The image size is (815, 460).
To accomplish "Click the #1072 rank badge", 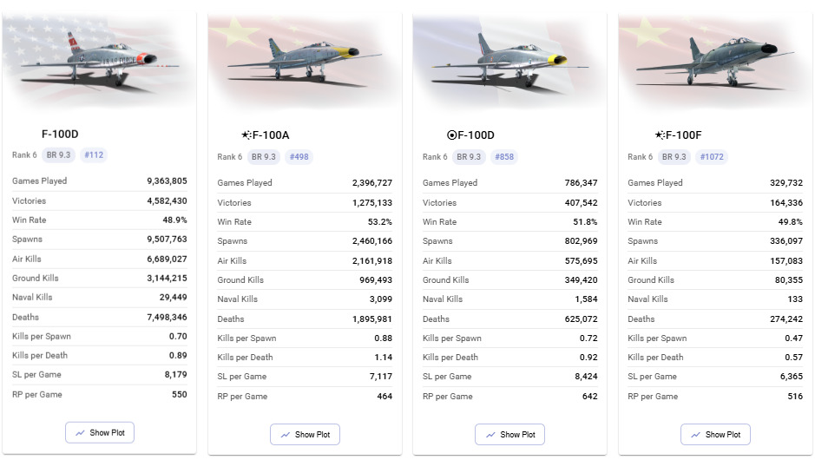I will coord(712,157).
